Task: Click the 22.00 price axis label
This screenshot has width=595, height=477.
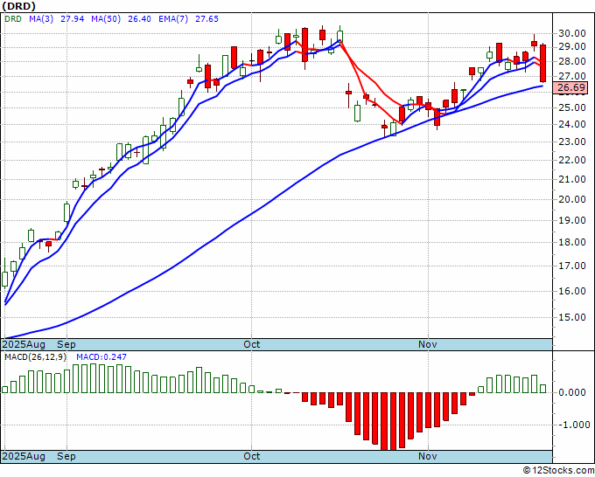Action: coord(572,160)
